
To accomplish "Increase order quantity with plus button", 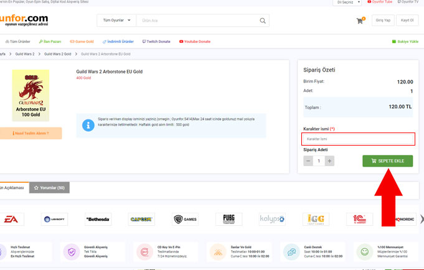I will pyautogui.click(x=329, y=161).
